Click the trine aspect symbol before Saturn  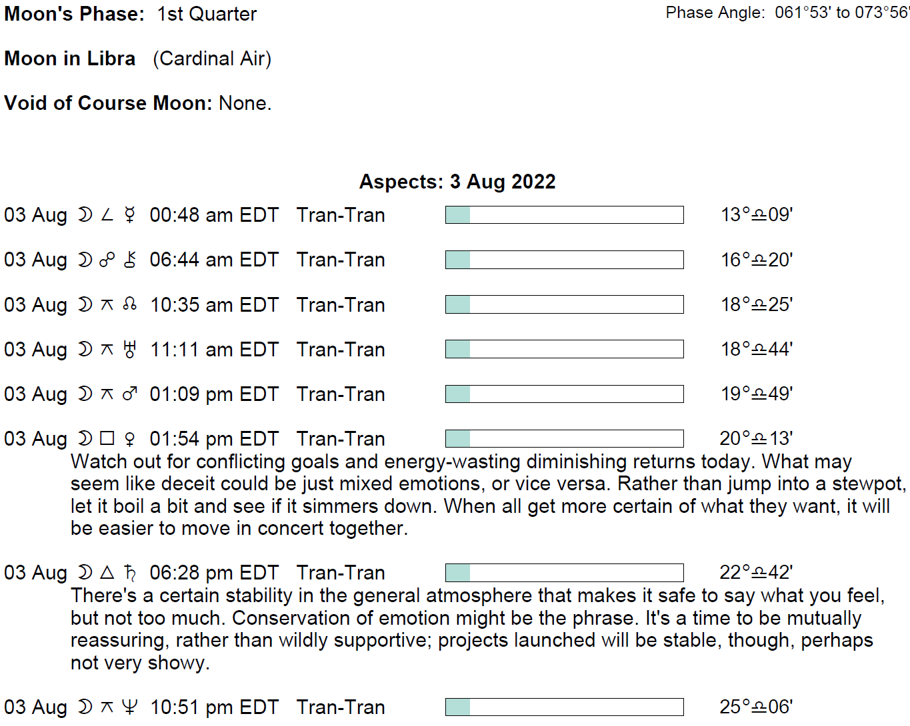[107, 572]
